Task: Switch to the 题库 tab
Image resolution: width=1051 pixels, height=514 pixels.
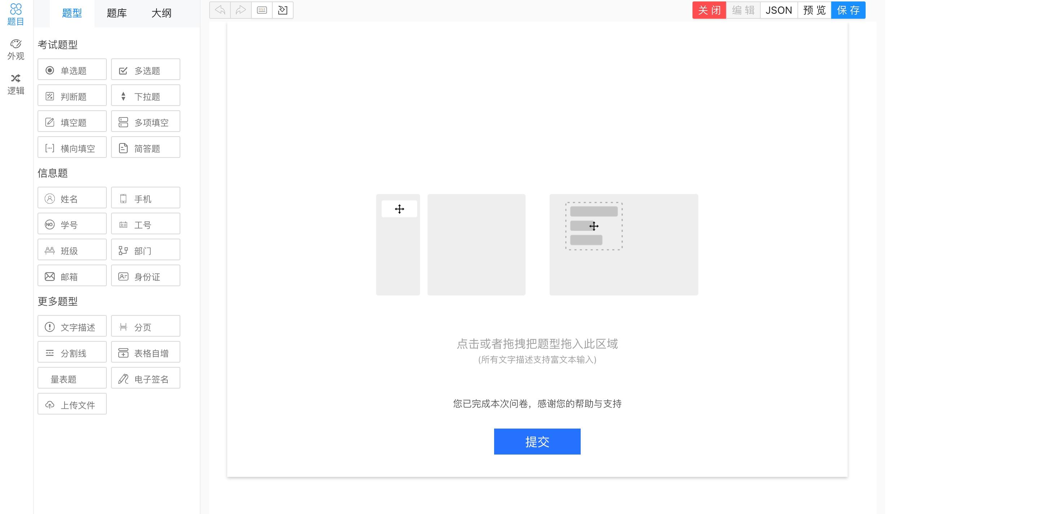Action: (117, 13)
